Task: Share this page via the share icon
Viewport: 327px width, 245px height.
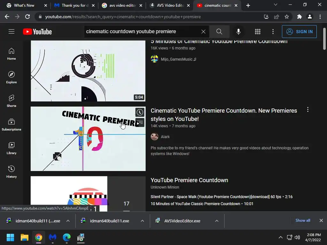Action: click(277, 17)
